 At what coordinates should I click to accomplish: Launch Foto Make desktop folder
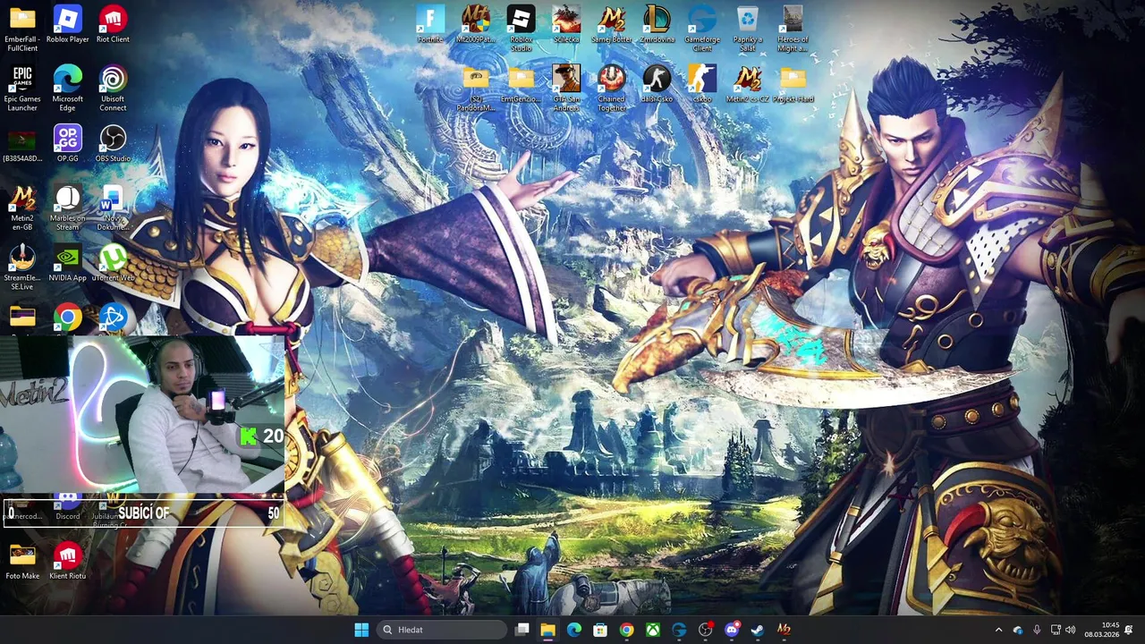click(22, 561)
